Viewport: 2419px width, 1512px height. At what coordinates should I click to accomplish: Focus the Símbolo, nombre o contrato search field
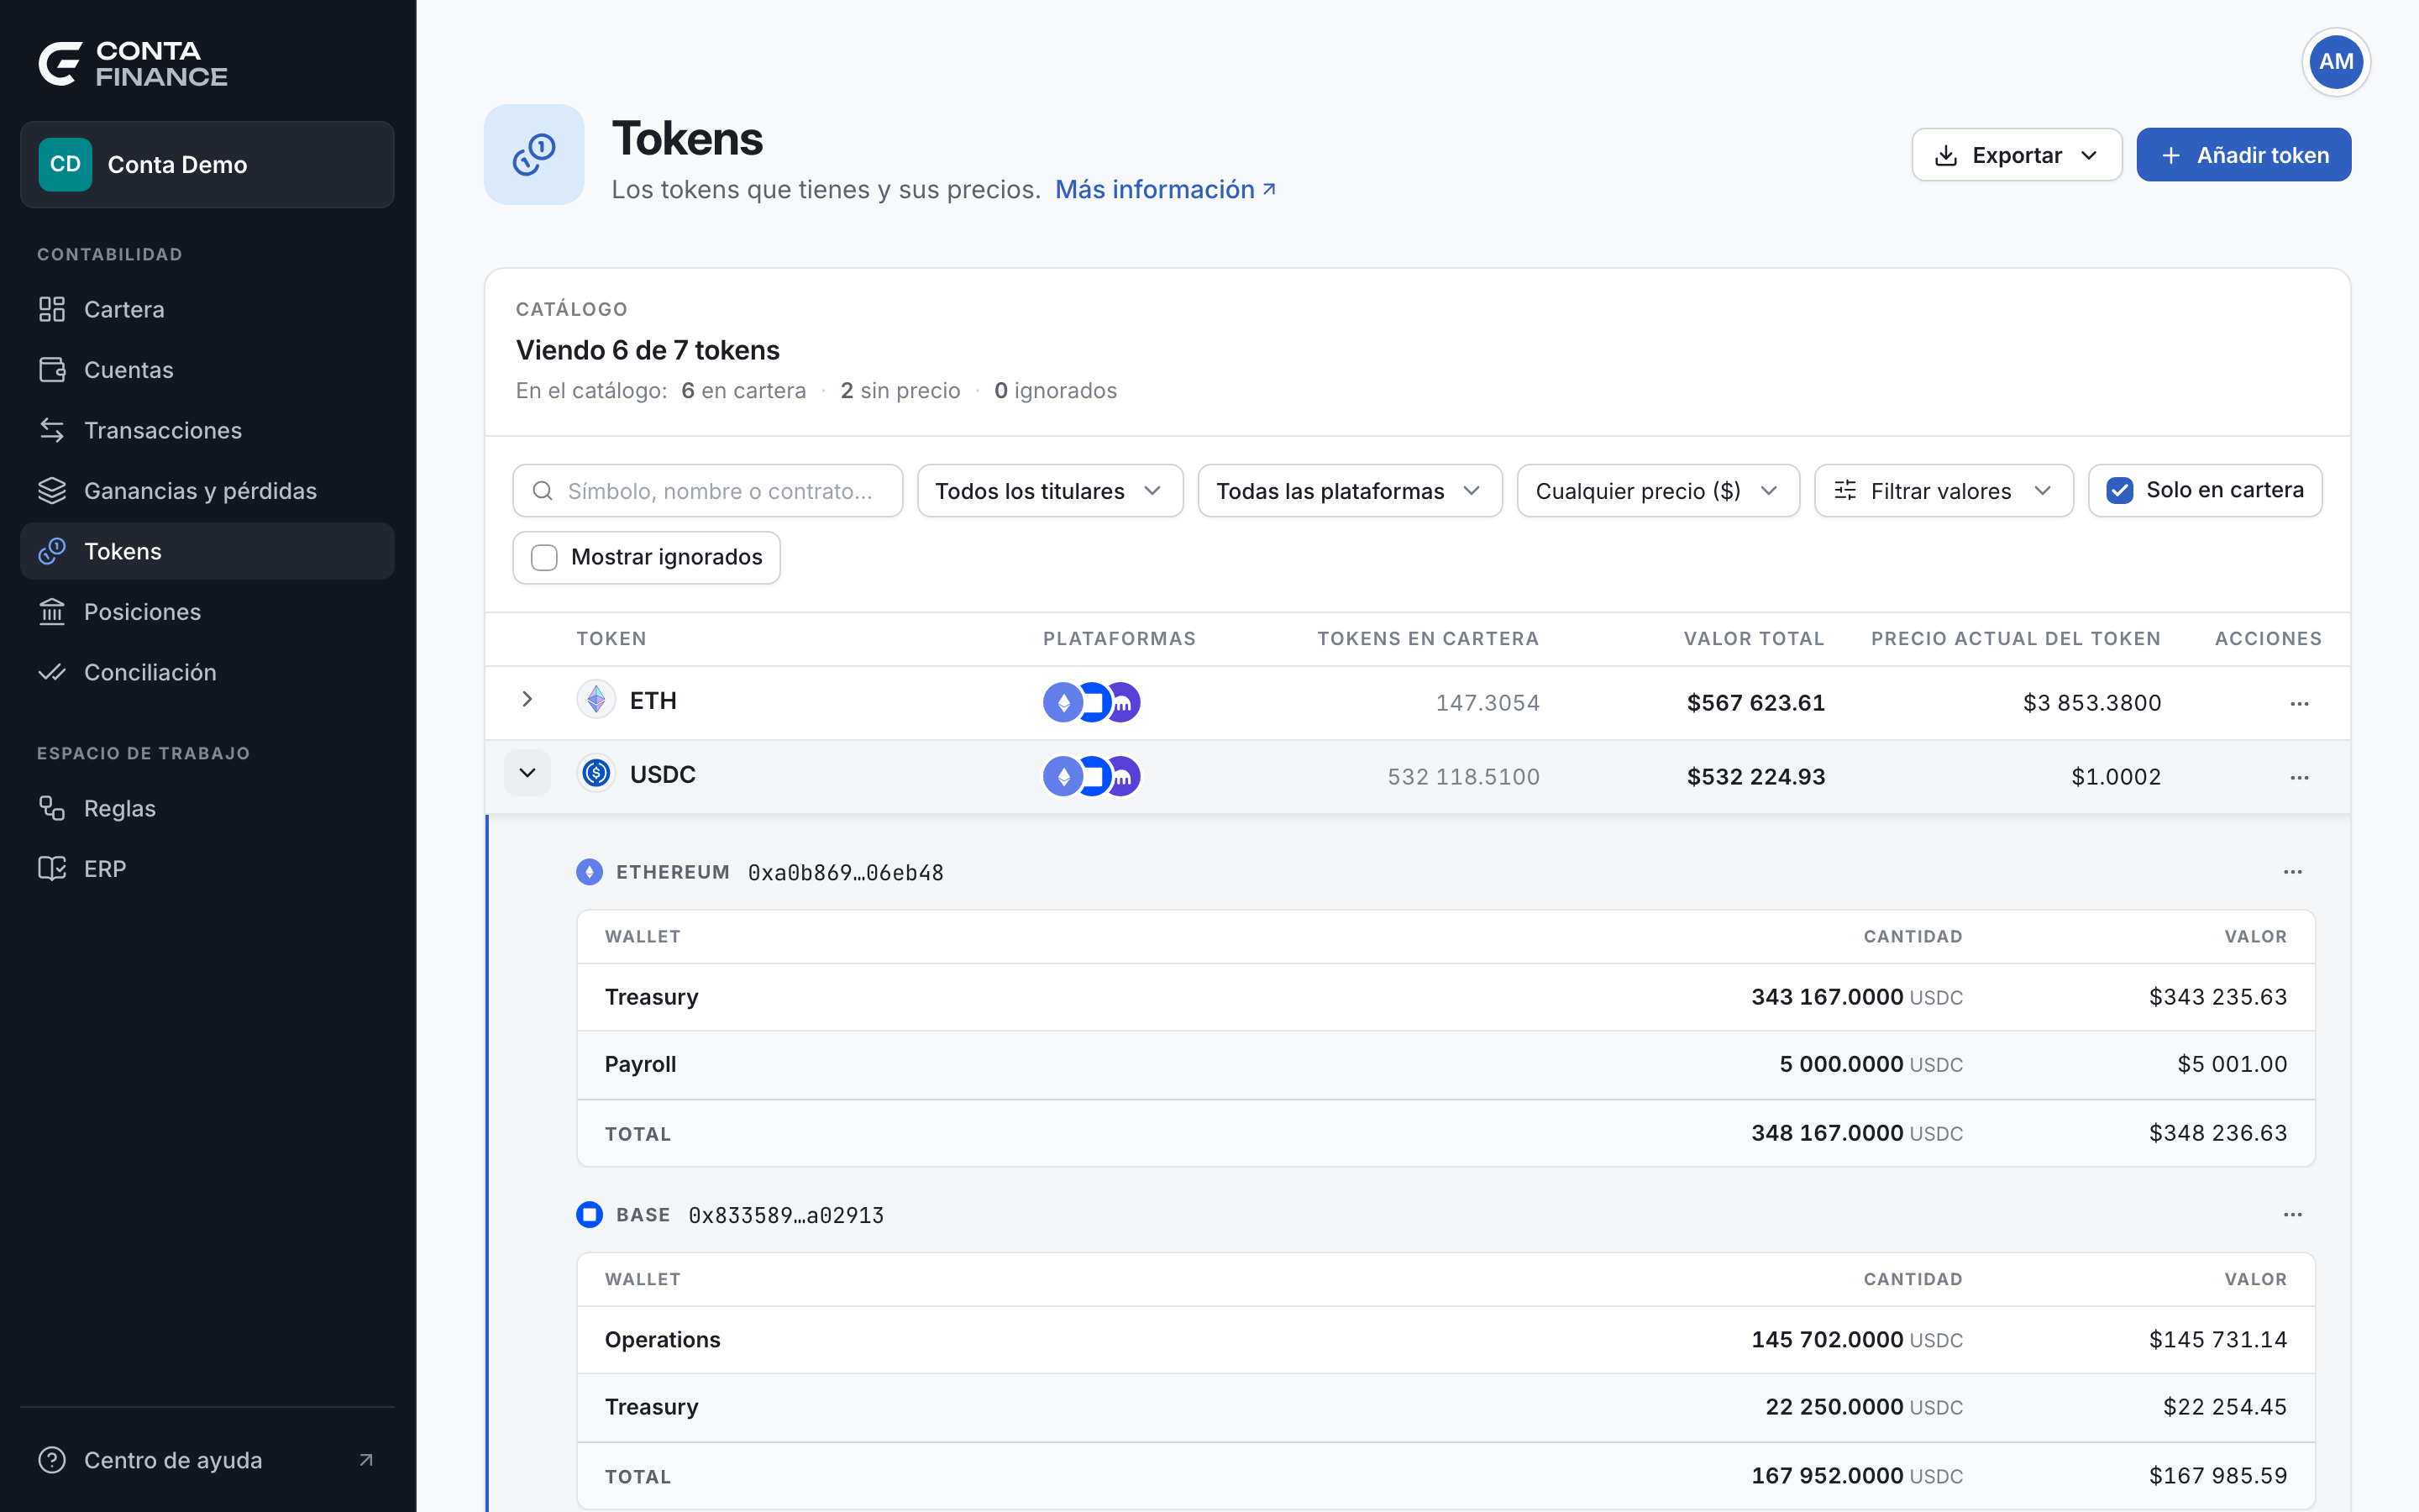(708, 491)
